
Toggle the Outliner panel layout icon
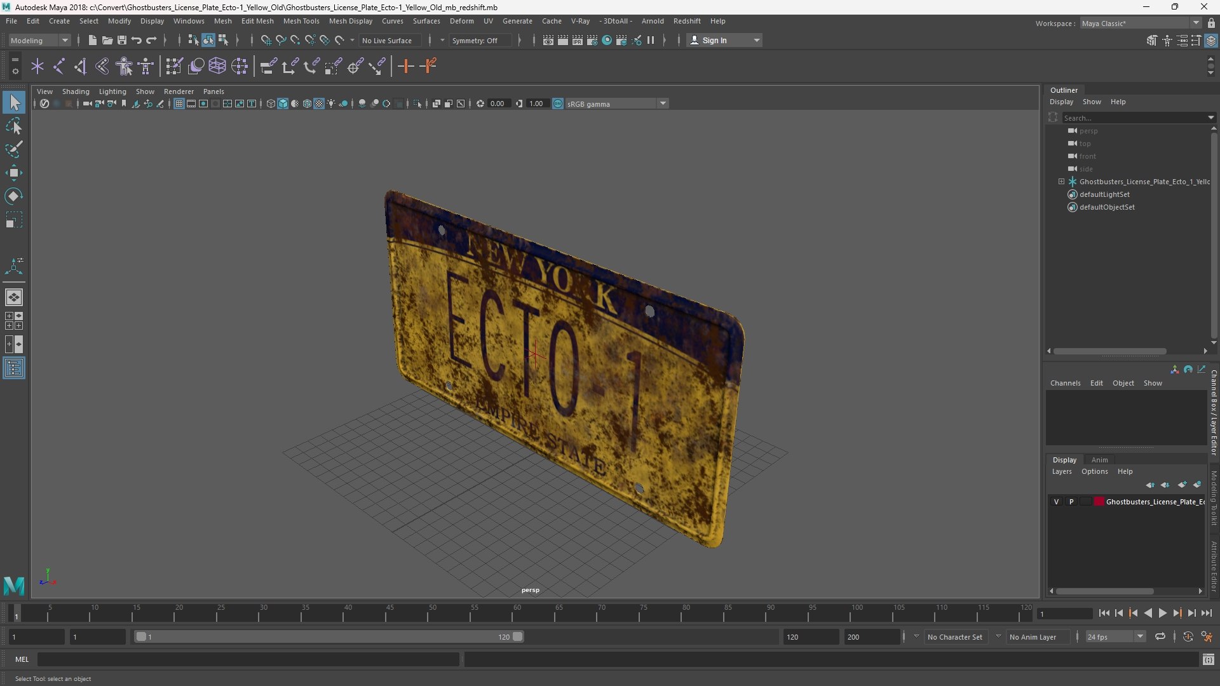click(14, 368)
